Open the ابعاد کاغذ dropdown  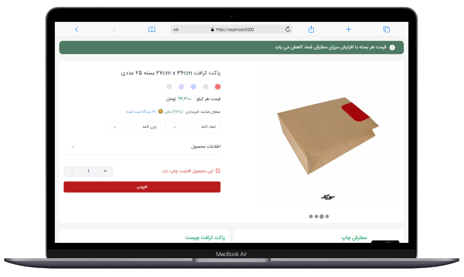coord(193,127)
